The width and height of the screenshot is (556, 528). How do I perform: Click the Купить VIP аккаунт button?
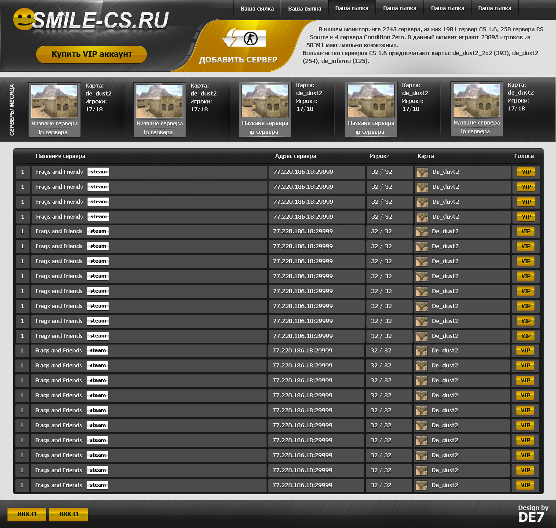[x=91, y=54]
